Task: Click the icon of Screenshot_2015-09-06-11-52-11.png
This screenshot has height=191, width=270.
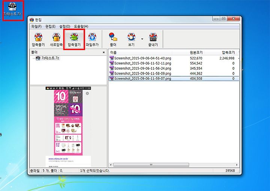Action: pyautogui.click(x=112, y=63)
